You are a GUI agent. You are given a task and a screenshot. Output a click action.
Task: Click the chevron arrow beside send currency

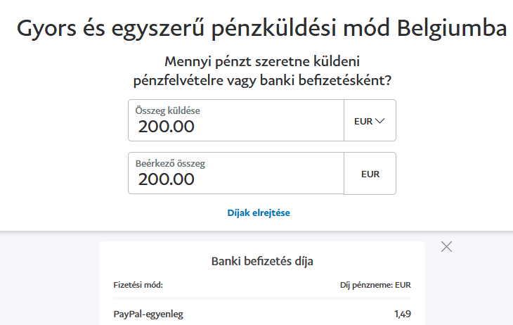click(380, 121)
